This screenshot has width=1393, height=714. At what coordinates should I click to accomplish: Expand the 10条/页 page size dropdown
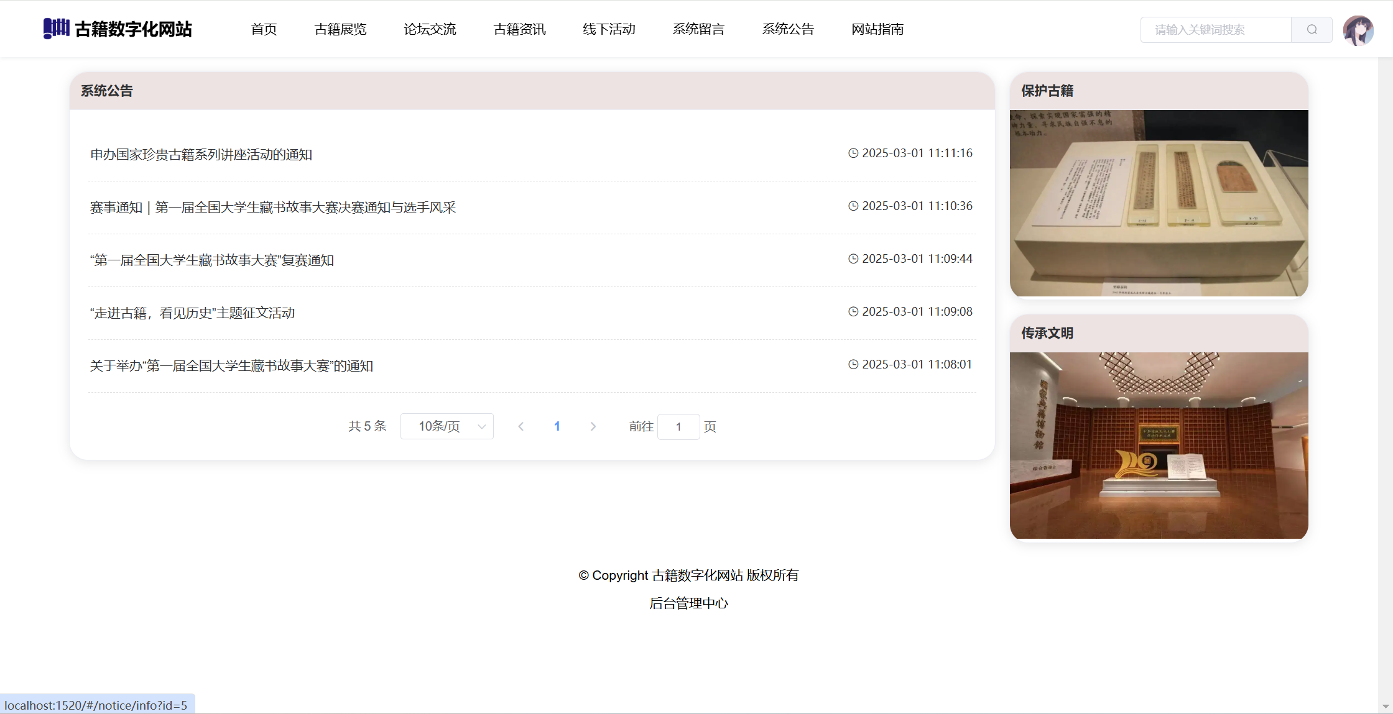[447, 426]
